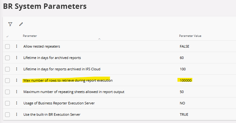Click the 100000 parameter value cell

186,80
